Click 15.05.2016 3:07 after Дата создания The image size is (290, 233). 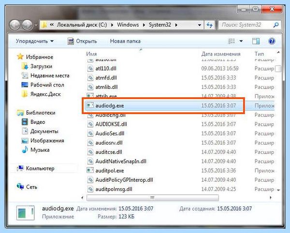click(x=234, y=209)
